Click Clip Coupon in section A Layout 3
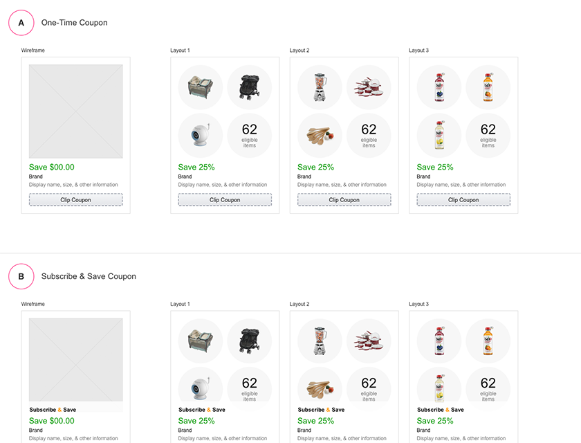 463,200
